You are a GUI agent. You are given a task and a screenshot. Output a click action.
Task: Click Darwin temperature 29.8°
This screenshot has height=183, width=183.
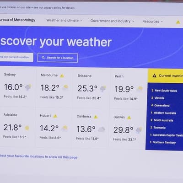[124, 130]
